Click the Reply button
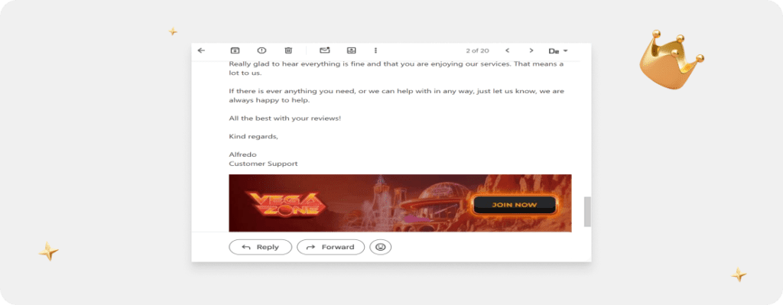Viewport: 783px width, 305px height. point(260,247)
